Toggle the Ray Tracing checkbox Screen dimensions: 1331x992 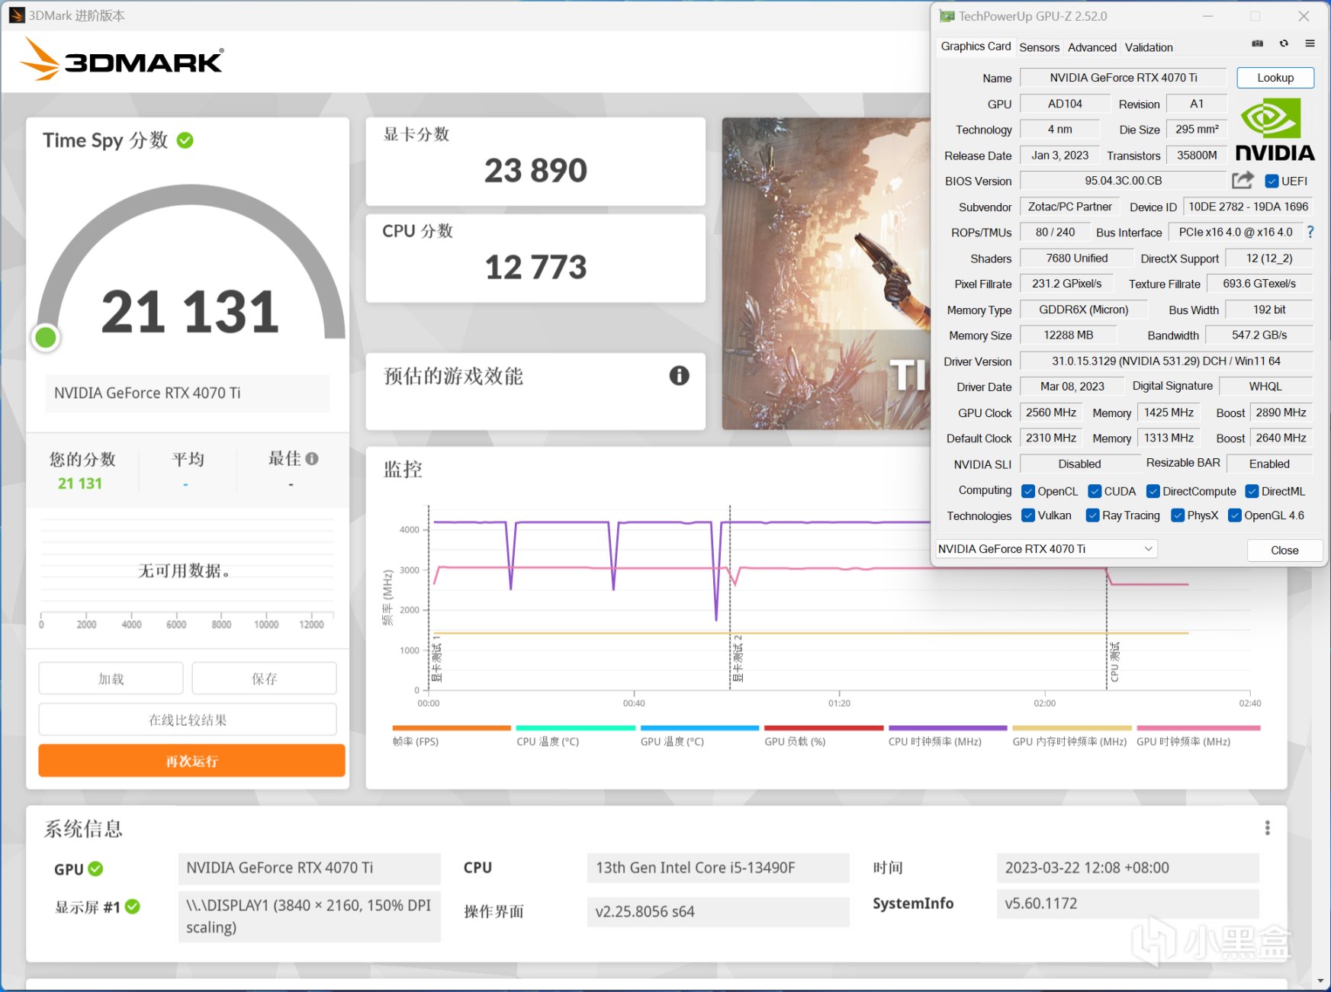click(x=1092, y=515)
